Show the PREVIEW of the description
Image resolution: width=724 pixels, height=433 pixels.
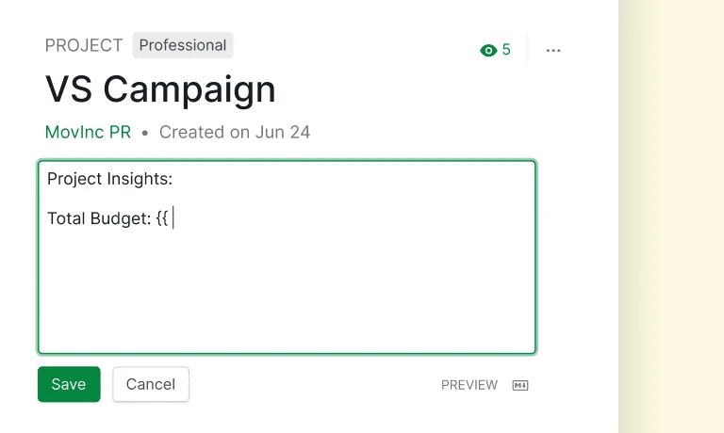coord(469,385)
